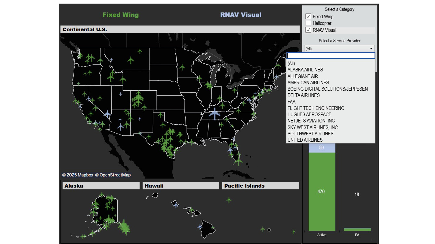This screenshot has height=244, width=435.
Task: Pick DELTA AIRLINES from the dropdown
Action: (331, 95)
